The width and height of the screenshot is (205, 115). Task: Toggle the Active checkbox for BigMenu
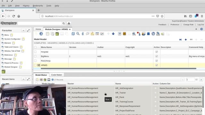pyautogui.click(x=157, y=56)
